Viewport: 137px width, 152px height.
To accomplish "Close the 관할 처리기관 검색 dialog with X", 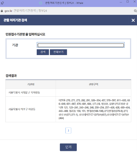I will (133, 20).
